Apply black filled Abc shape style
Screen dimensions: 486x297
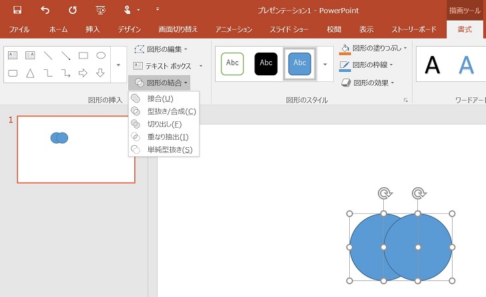click(x=266, y=64)
